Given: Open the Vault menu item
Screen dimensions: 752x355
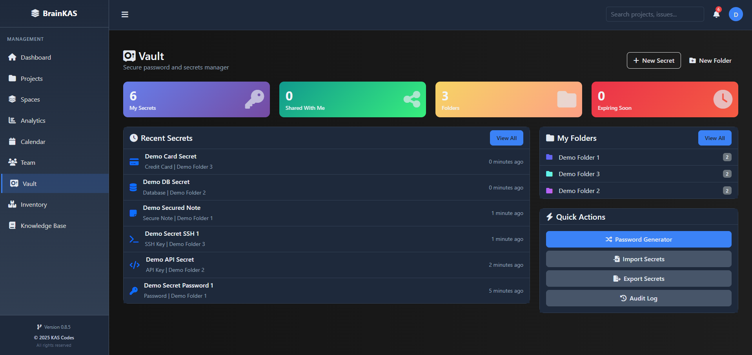Looking at the screenshot, I should [x=29, y=183].
